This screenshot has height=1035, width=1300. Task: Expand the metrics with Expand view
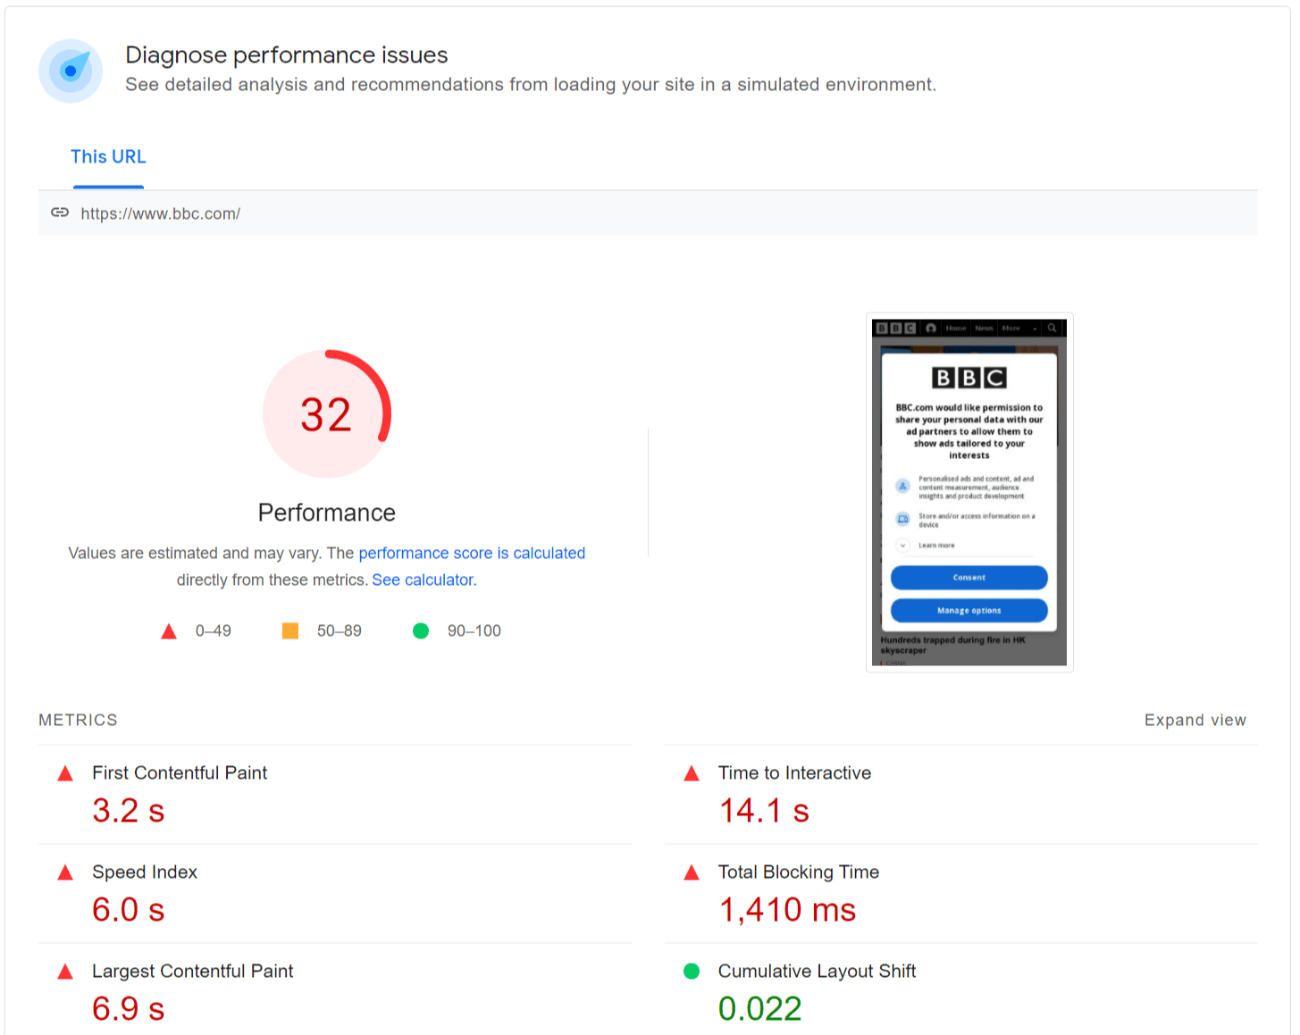[1195, 720]
